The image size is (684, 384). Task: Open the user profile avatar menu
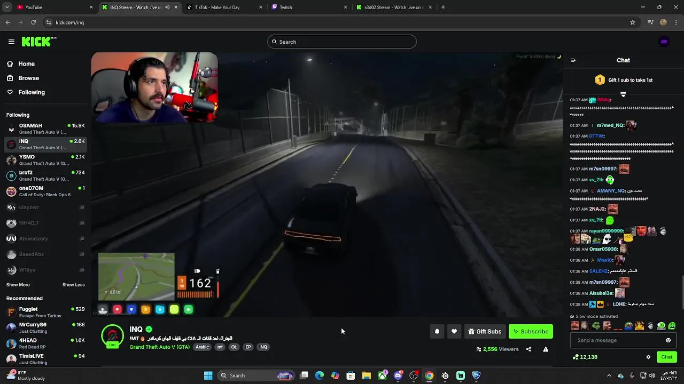[x=664, y=42]
